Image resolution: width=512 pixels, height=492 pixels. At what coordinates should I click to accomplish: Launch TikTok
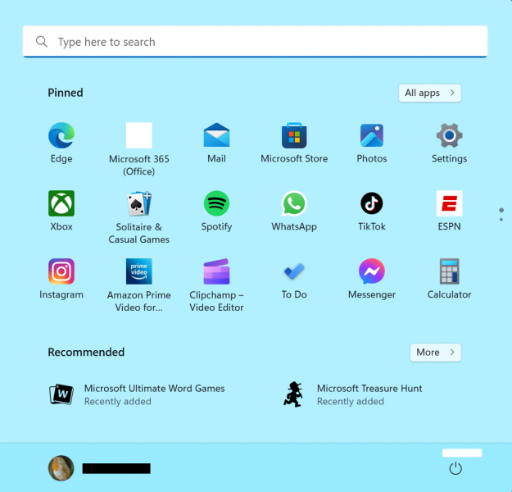(372, 203)
